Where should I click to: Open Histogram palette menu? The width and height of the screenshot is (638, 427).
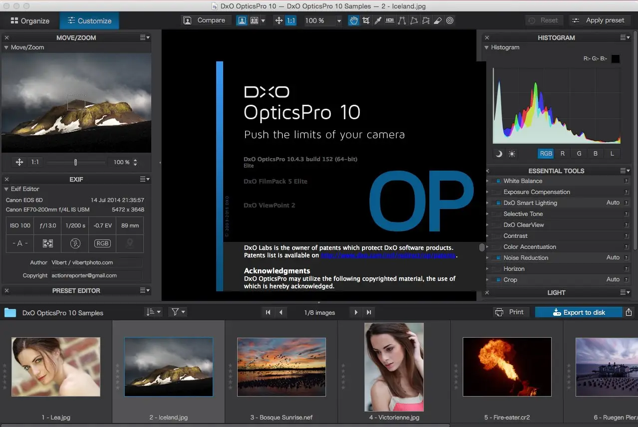(x=625, y=37)
